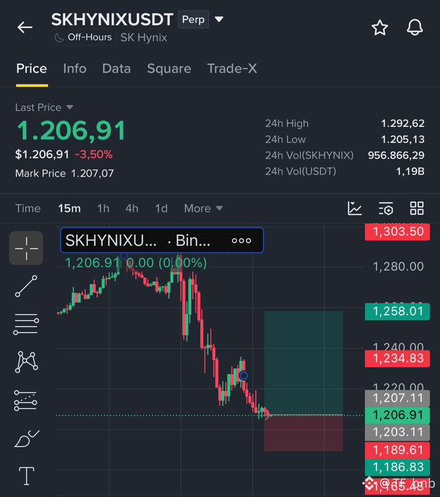Viewport: 440px width, 497px height.
Task: Select the horizontal lines Fibonacci tool
Action: (x=27, y=324)
